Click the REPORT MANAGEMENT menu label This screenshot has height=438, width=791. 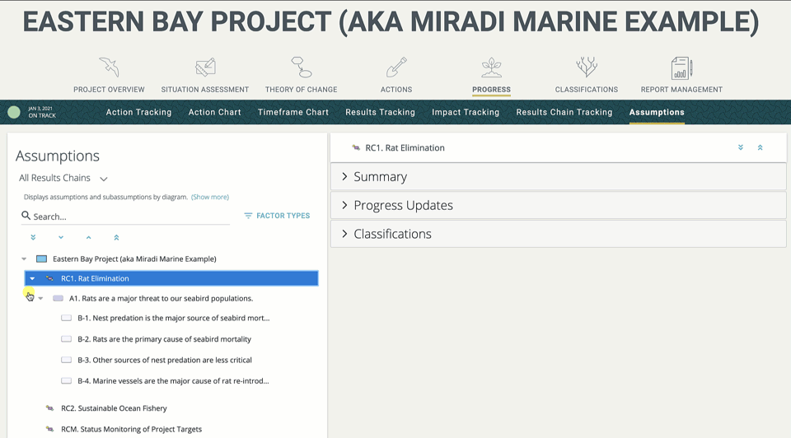pos(681,89)
